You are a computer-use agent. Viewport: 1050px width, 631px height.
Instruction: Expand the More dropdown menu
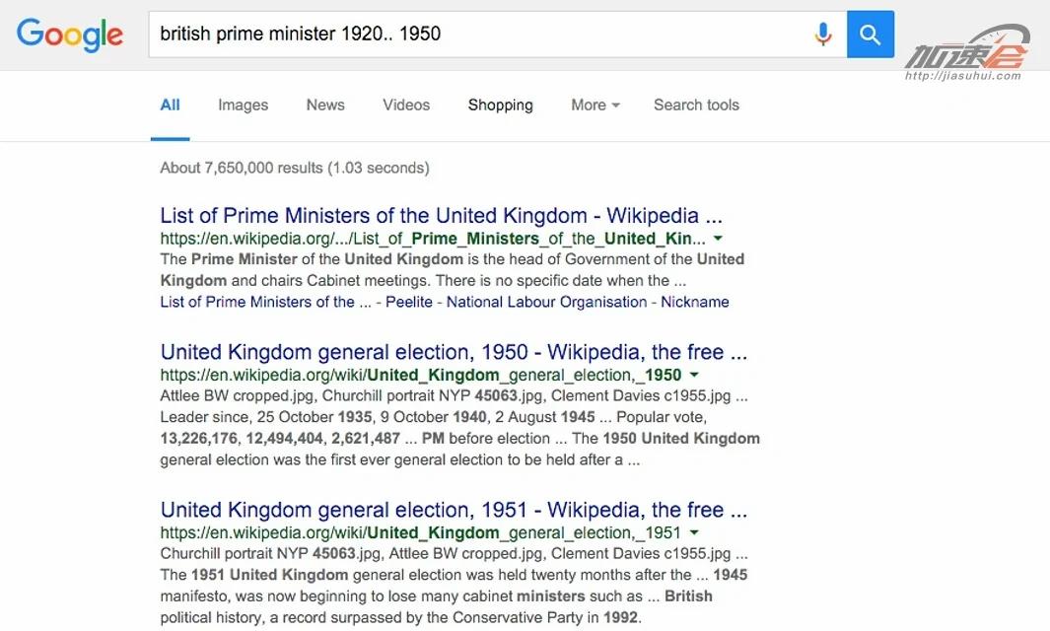[x=595, y=105]
